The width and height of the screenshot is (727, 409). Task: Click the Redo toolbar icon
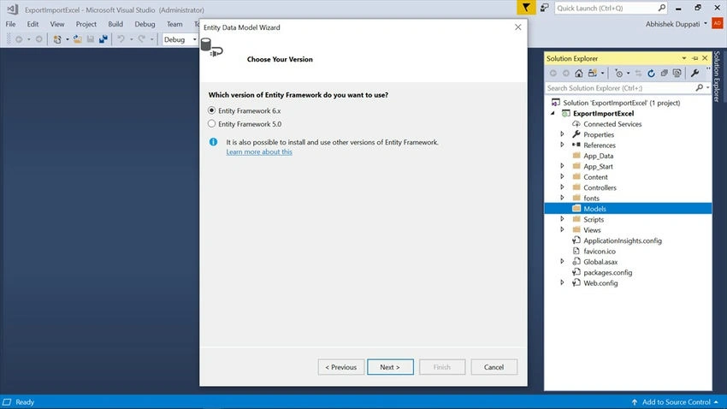coord(141,39)
